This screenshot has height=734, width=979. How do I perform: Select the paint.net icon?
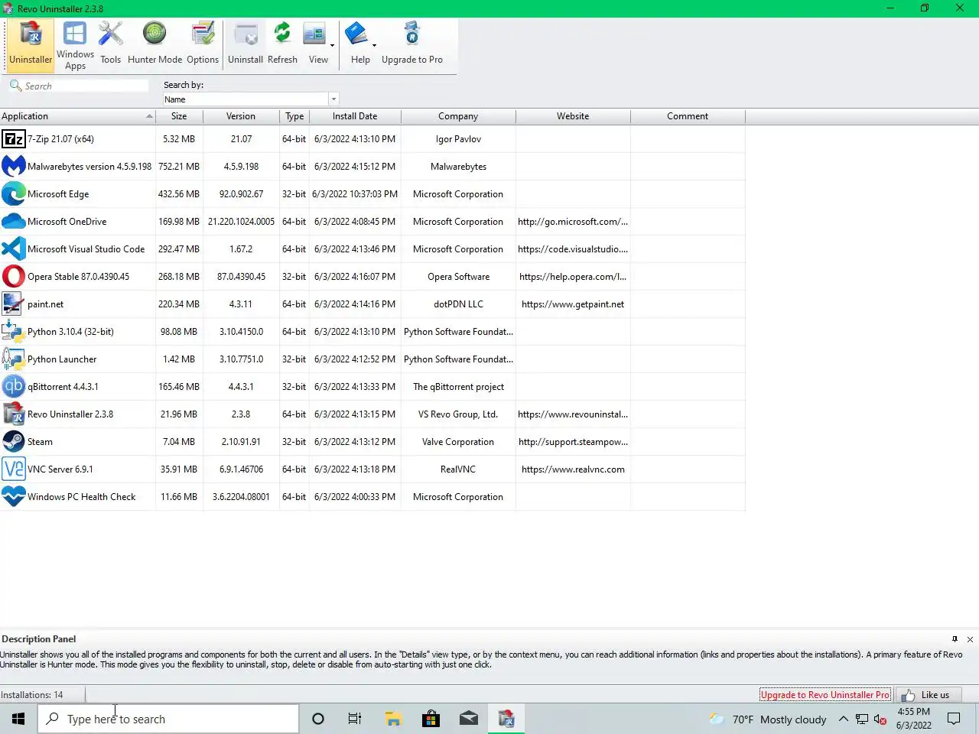[x=13, y=304]
